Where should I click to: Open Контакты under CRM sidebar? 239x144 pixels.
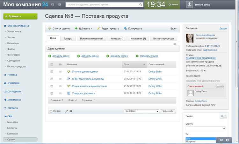(x=12, y=128)
